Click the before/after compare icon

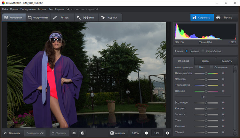click(x=83, y=133)
